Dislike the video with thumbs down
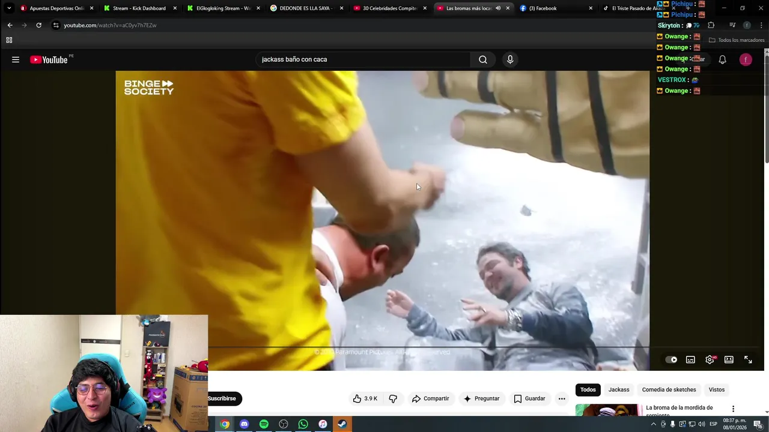 (x=393, y=398)
